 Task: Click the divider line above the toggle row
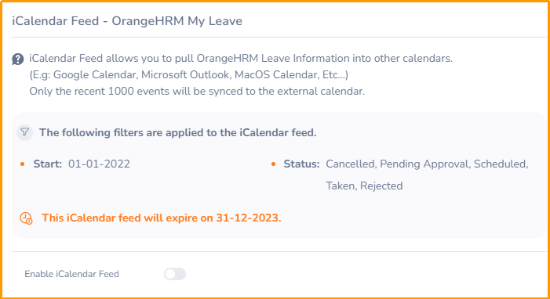click(x=279, y=251)
